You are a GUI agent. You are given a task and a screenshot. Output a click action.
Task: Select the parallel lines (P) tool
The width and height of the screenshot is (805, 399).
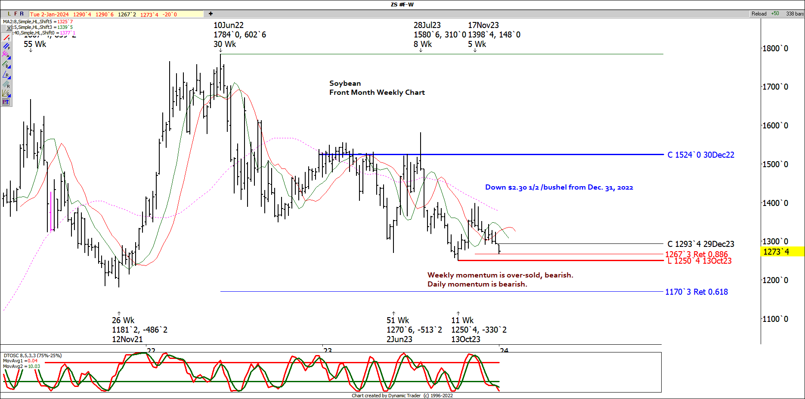pos(6,47)
